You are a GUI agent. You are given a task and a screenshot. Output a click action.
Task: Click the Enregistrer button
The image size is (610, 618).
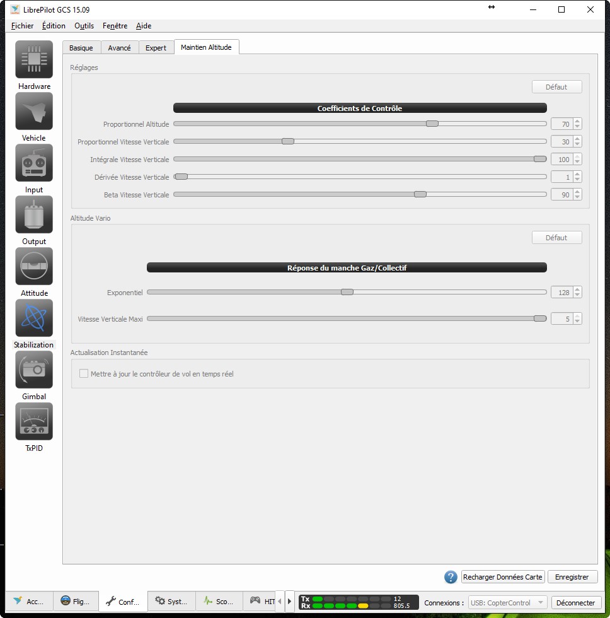pos(572,577)
